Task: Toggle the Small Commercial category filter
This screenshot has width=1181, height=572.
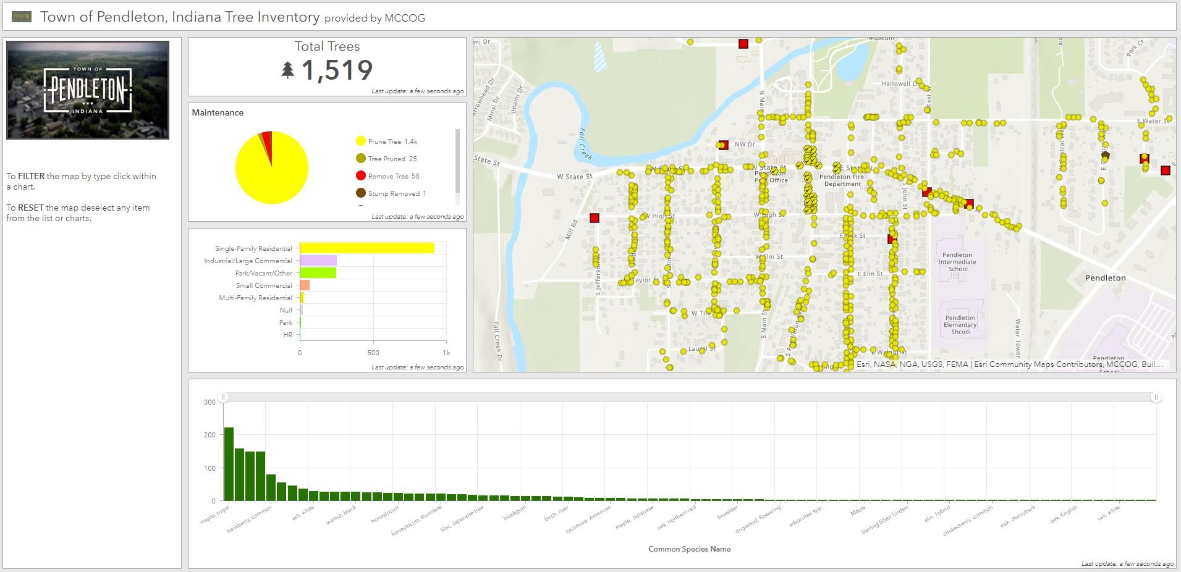Action: point(303,285)
